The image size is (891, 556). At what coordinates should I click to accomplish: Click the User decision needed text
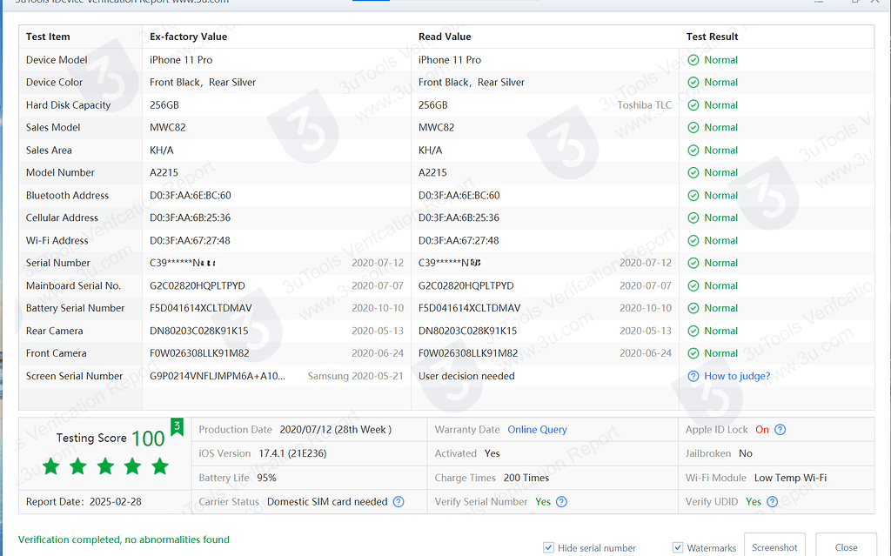coord(466,377)
